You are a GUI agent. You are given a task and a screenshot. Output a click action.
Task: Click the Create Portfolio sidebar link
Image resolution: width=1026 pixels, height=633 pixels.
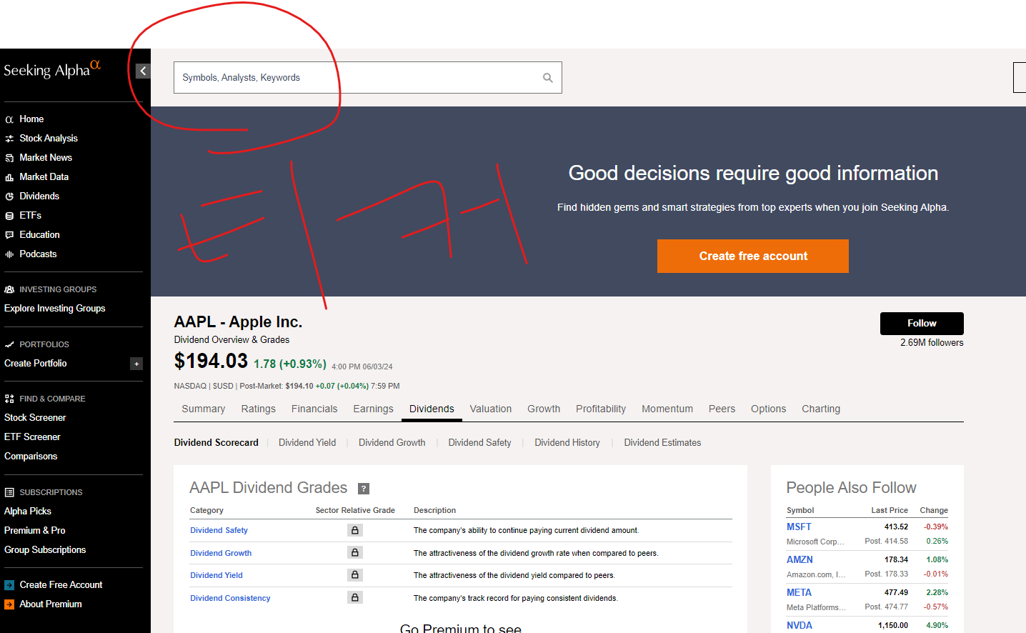36,364
